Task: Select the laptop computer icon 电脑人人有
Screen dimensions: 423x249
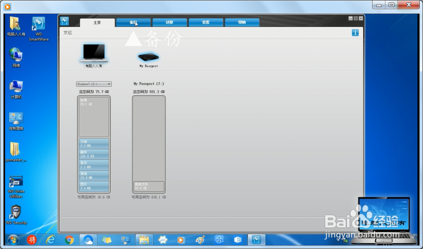Action: click(x=94, y=55)
